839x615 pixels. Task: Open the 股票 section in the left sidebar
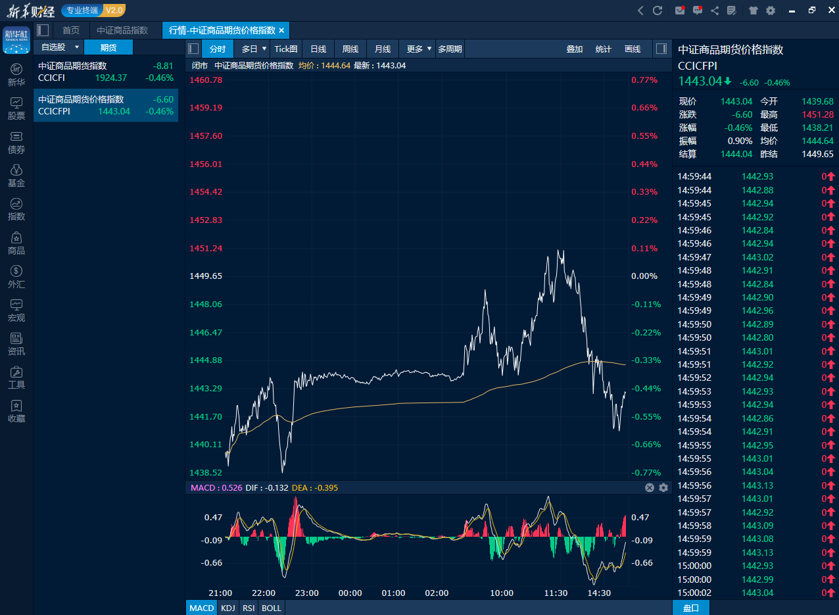click(16, 109)
